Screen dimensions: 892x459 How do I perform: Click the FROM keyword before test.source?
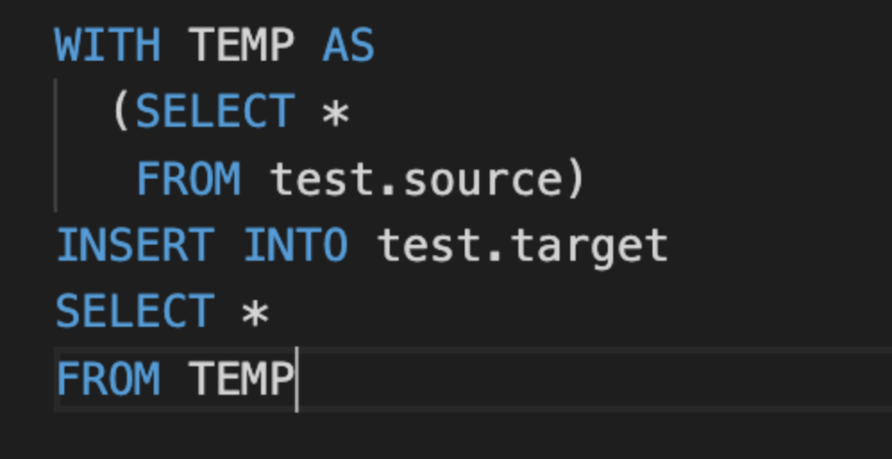coord(188,179)
